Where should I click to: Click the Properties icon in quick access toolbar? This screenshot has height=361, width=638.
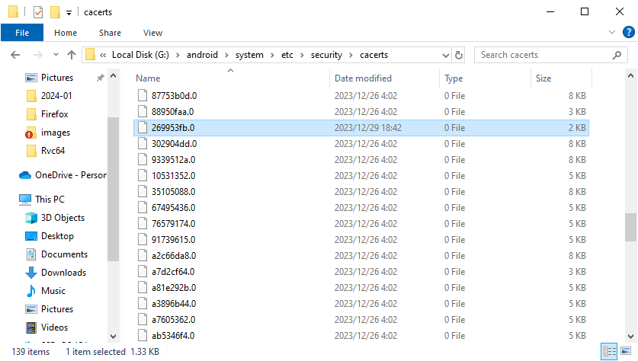click(38, 12)
